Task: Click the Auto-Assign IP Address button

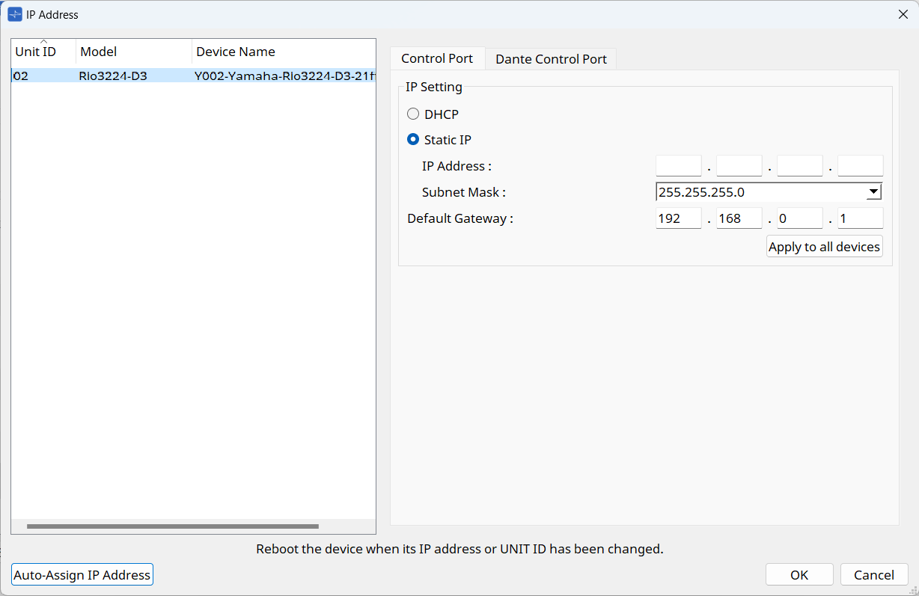Action: tap(82, 574)
